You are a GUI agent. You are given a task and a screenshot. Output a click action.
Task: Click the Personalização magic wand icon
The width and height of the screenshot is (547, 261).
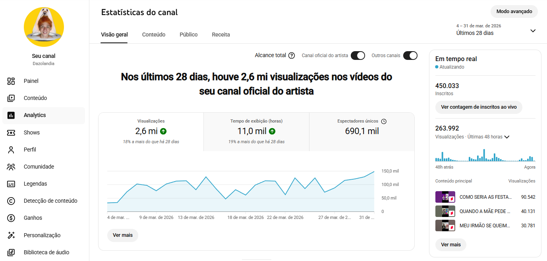tap(11, 235)
